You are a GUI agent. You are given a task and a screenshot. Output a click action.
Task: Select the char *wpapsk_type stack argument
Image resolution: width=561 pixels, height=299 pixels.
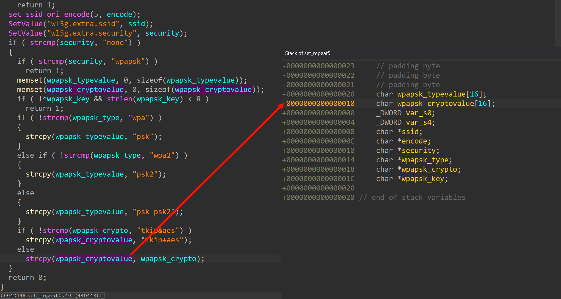(414, 160)
